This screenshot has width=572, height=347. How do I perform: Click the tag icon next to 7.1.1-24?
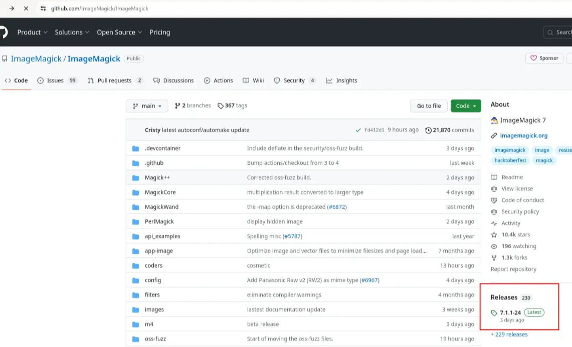coord(494,313)
